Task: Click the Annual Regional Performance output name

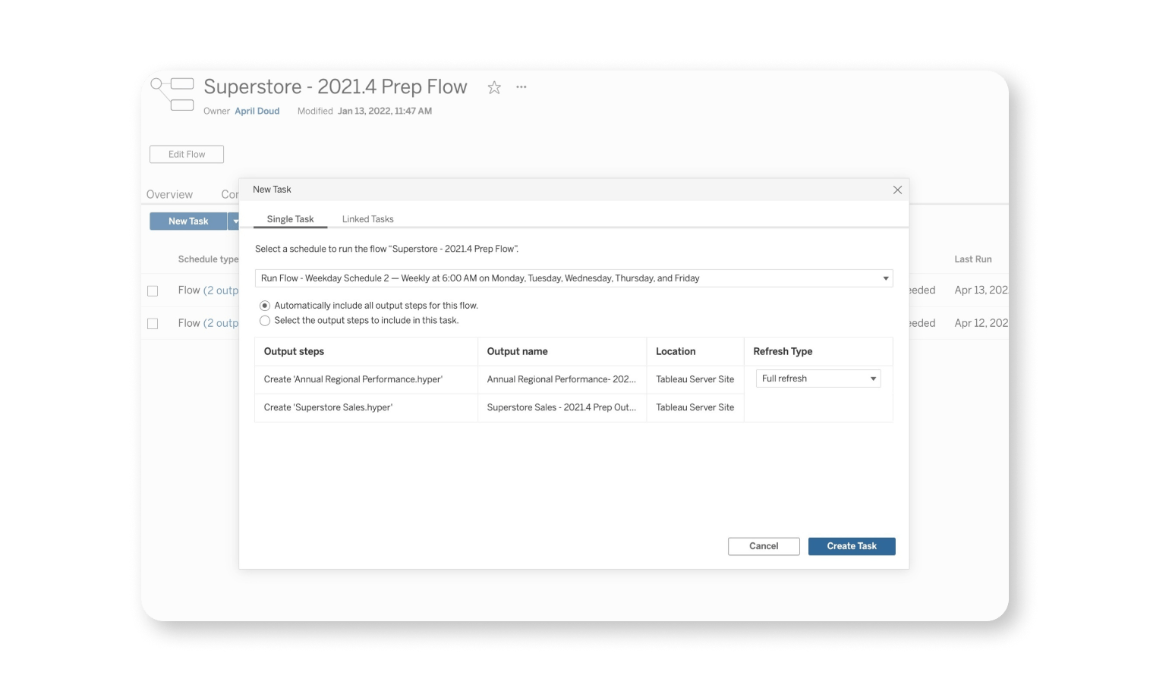Action: 562,379
